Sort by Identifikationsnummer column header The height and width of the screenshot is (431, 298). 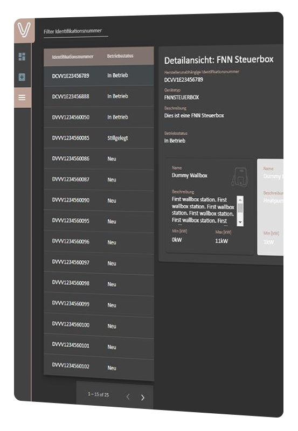point(73,57)
